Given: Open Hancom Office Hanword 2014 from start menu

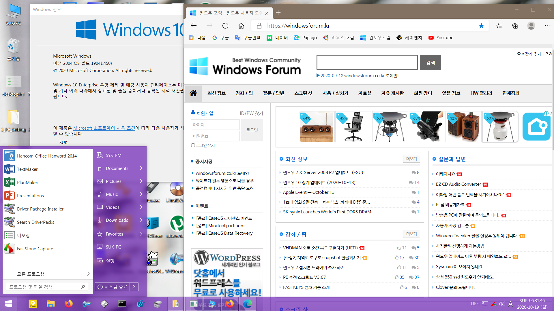Looking at the screenshot, I should [x=48, y=156].
